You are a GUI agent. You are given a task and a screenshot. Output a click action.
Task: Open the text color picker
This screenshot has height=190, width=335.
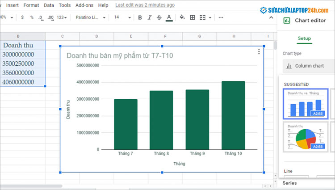tap(169, 17)
